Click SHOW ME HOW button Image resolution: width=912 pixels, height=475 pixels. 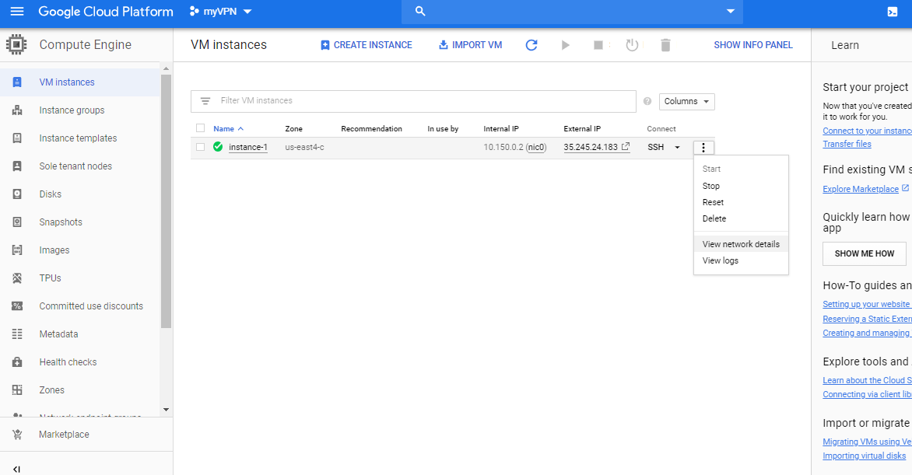point(865,253)
